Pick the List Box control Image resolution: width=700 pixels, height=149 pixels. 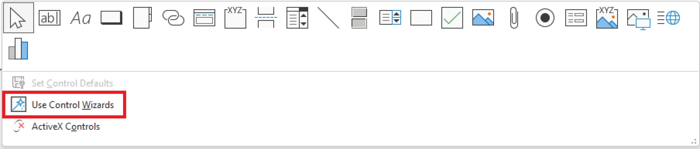[x=390, y=18]
